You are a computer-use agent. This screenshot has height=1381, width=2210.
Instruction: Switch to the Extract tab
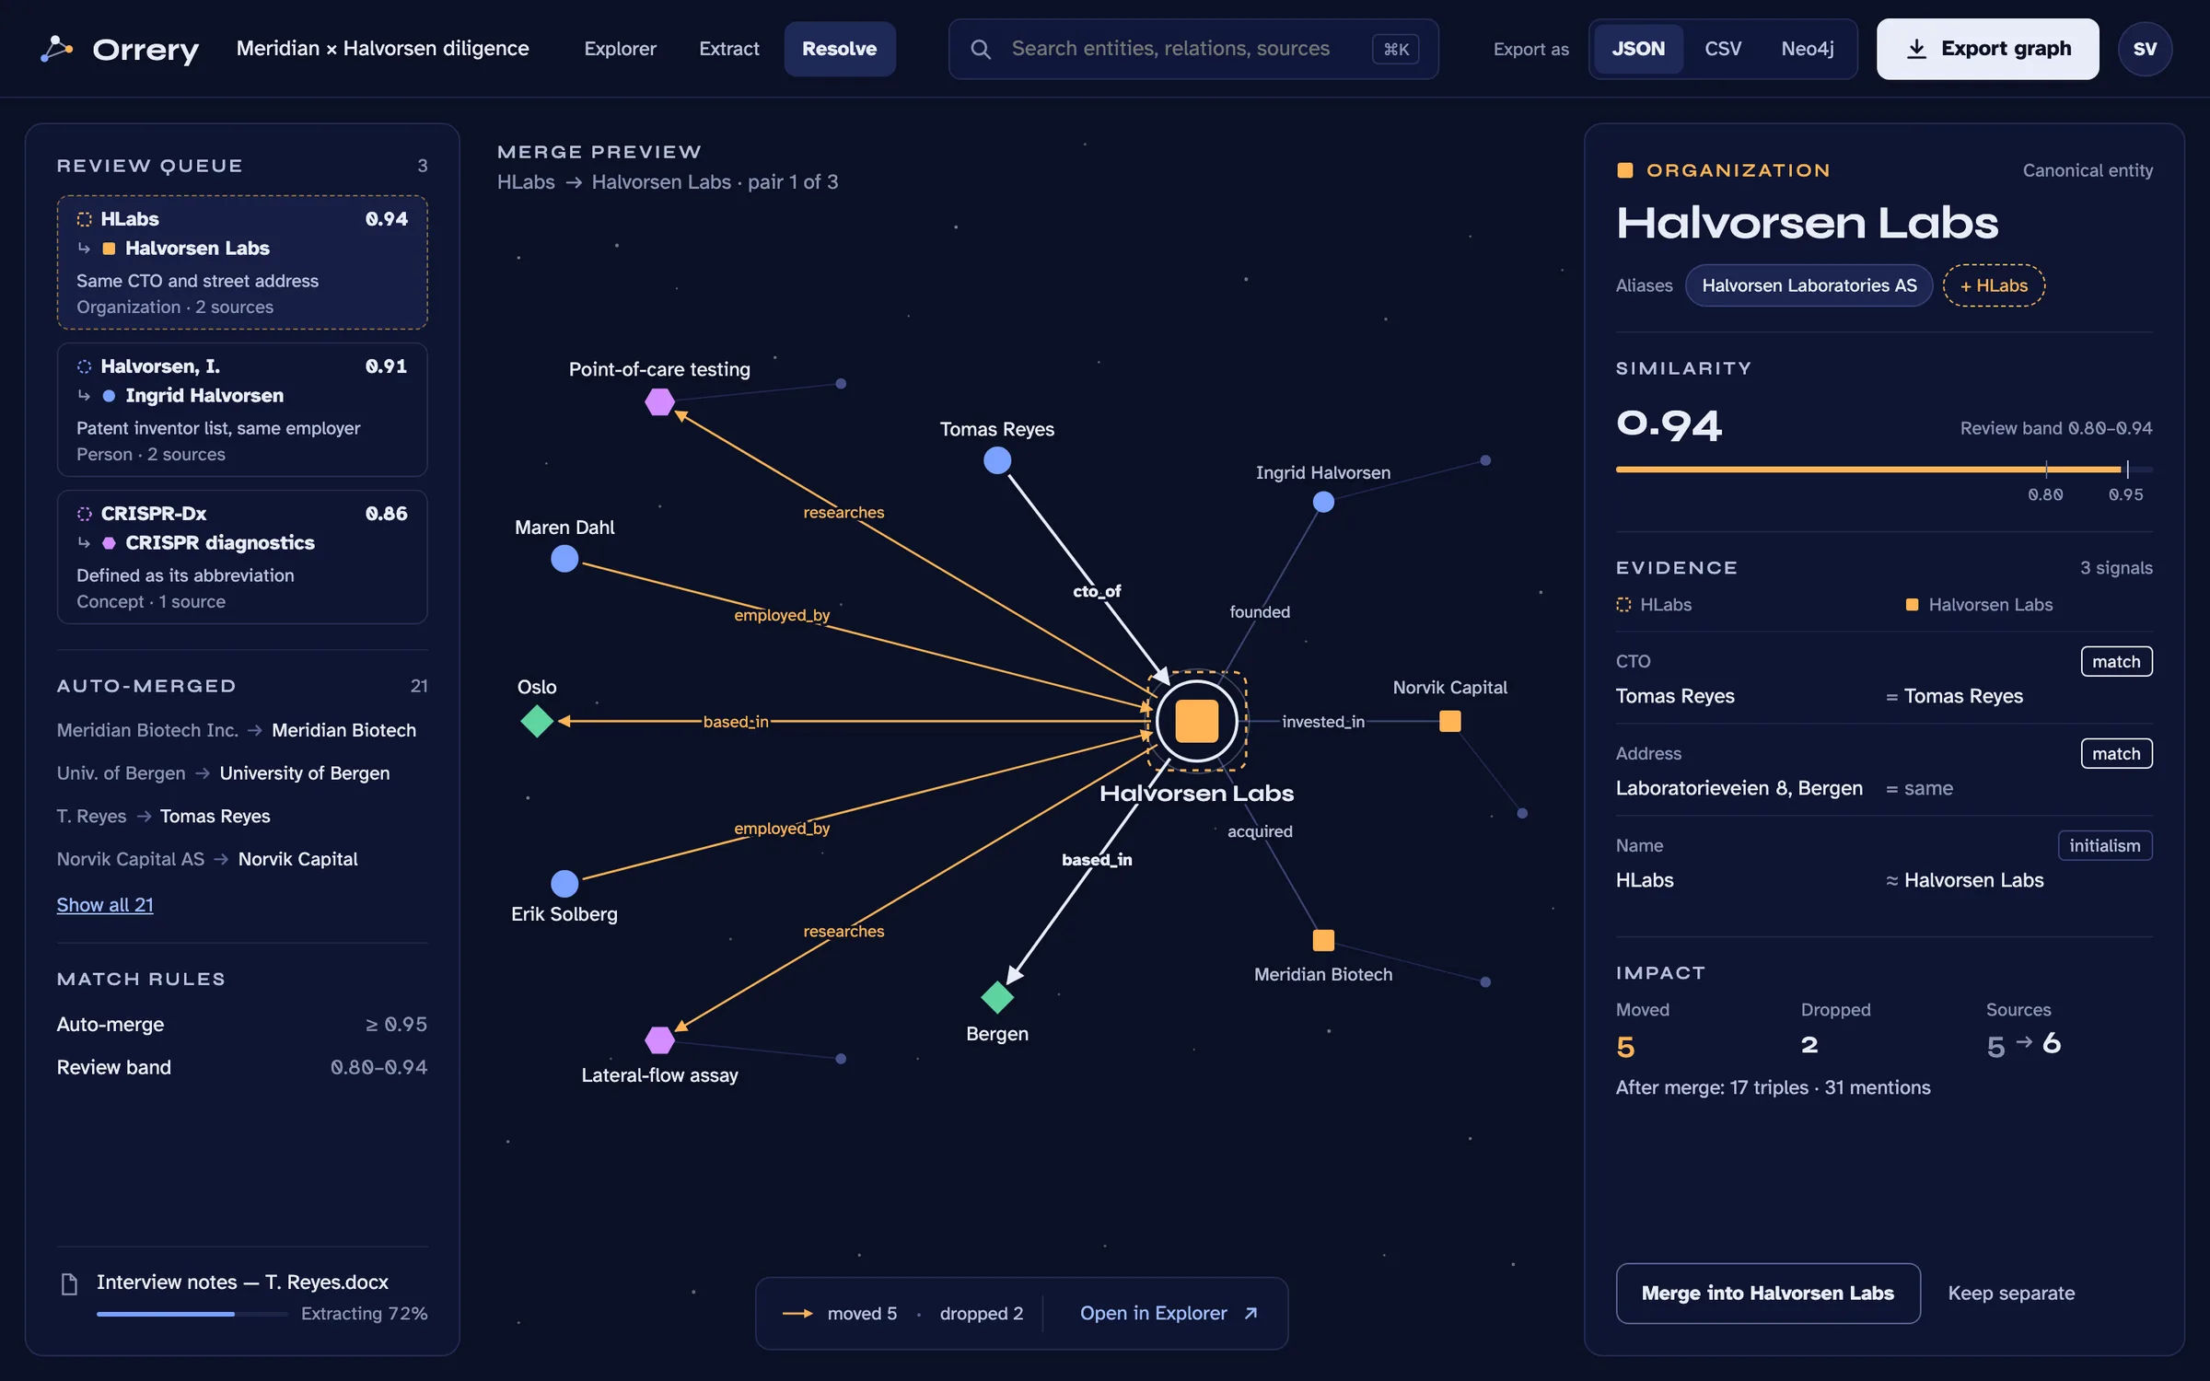pos(729,49)
